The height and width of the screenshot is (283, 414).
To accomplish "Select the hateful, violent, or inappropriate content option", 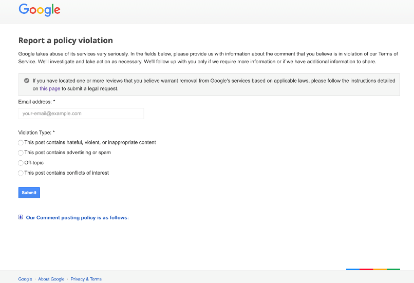I will 21,143.
